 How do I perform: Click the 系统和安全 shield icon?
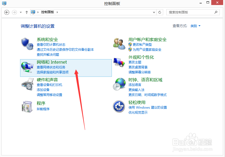pos(27,44)
